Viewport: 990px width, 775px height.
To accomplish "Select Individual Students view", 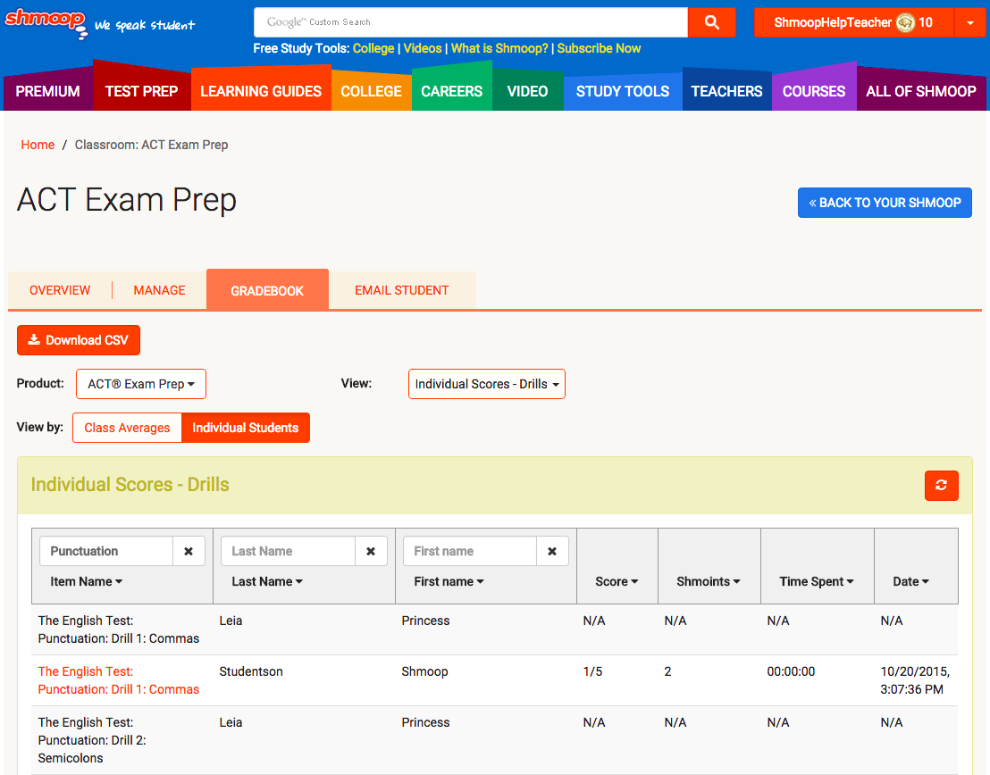I will click(x=246, y=428).
